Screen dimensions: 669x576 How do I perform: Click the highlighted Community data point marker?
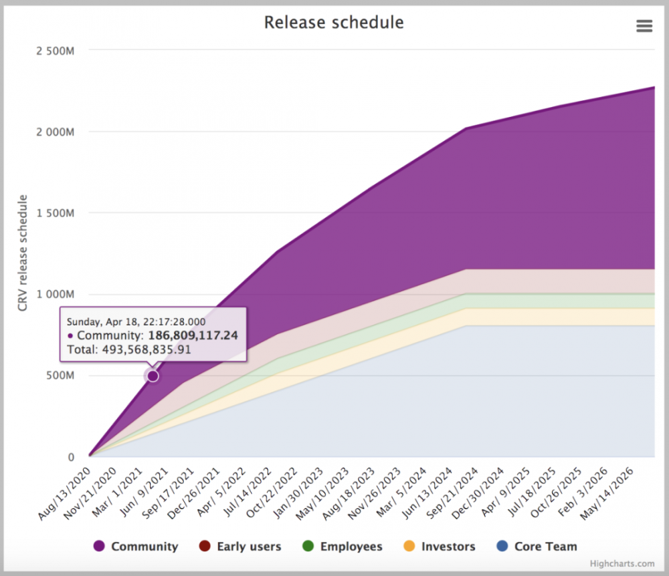coord(153,376)
